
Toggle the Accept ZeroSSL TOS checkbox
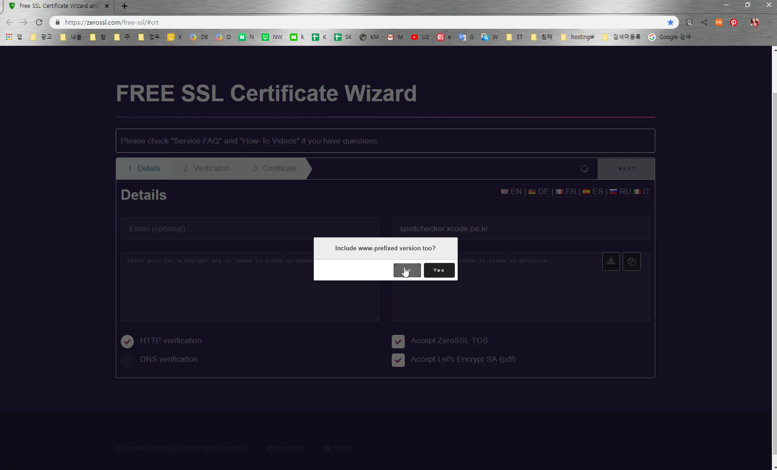(x=398, y=341)
